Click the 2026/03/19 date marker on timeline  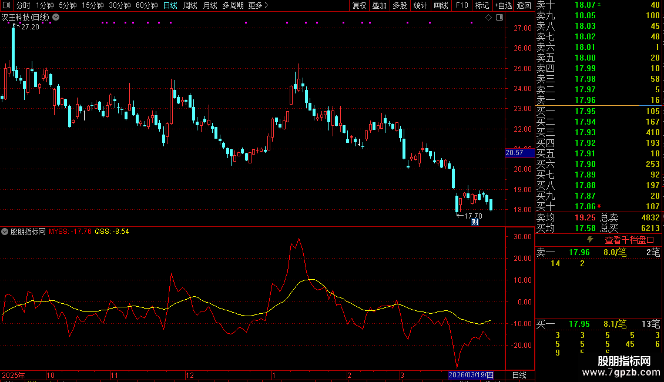[x=471, y=375]
